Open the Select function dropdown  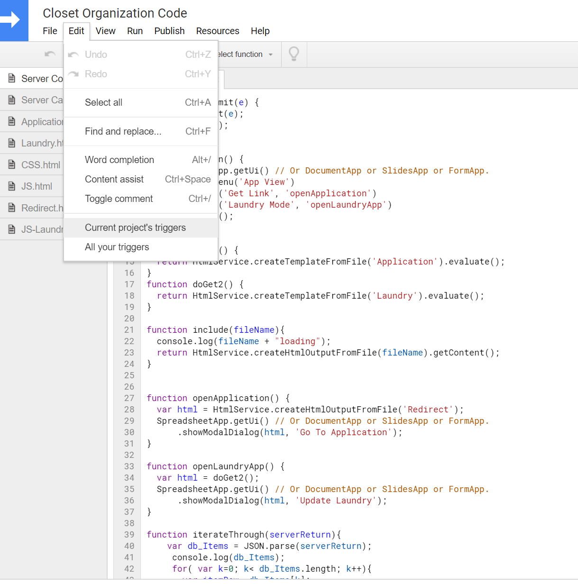[x=246, y=55]
